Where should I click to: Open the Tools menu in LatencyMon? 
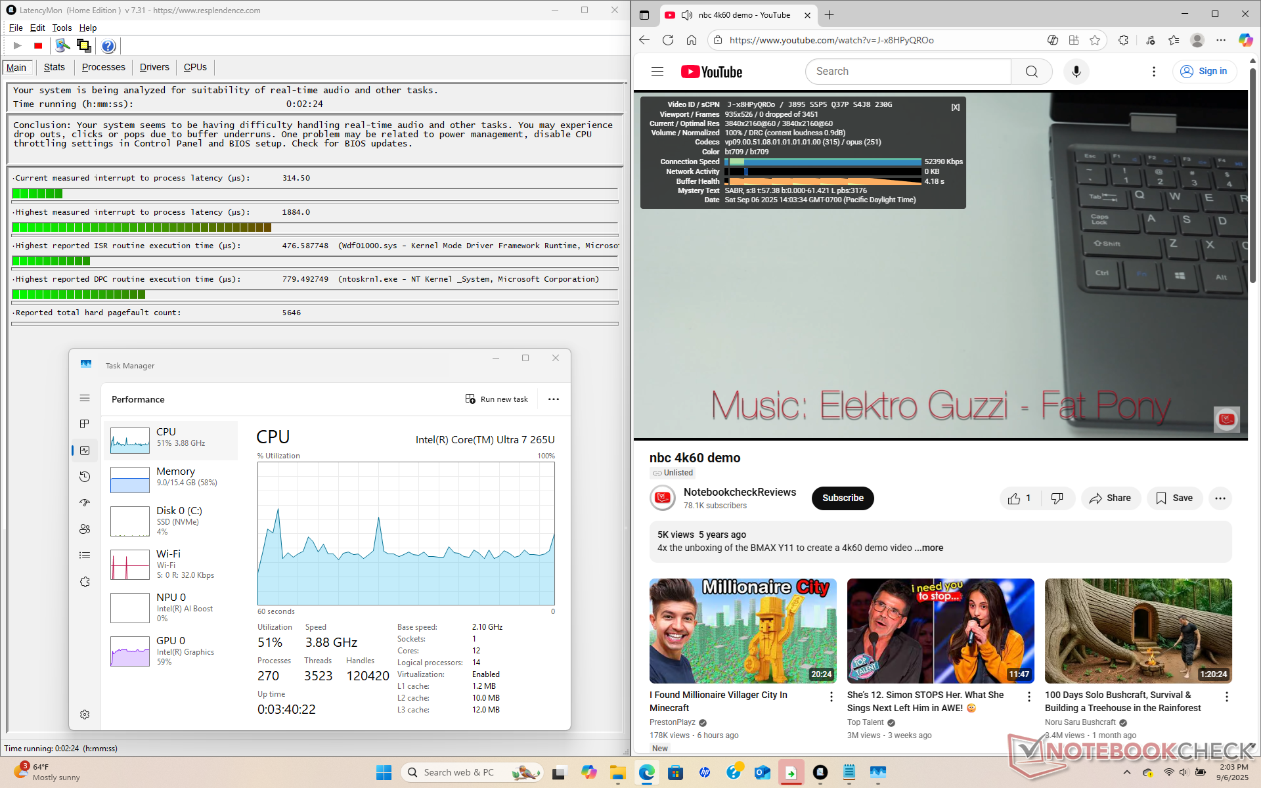[62, 28]
